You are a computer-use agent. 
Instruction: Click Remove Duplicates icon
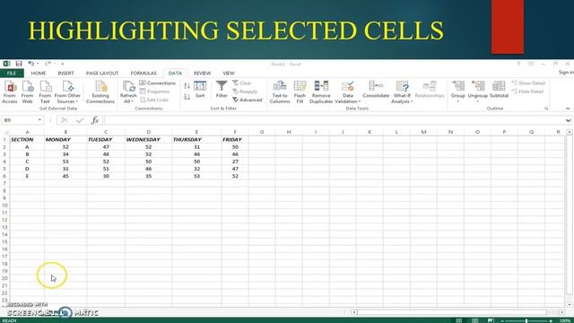[321, 92]
